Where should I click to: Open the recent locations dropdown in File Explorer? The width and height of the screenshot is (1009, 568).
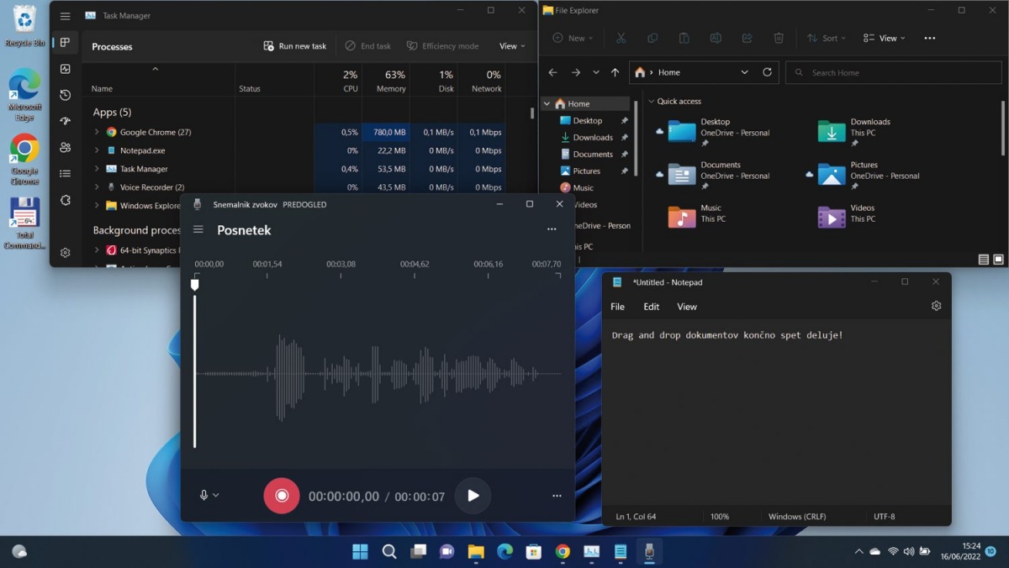(596, 72)
